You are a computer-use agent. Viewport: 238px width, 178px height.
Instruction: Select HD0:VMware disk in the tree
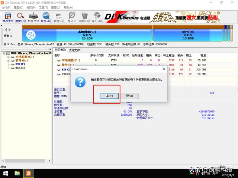point(31,53)
